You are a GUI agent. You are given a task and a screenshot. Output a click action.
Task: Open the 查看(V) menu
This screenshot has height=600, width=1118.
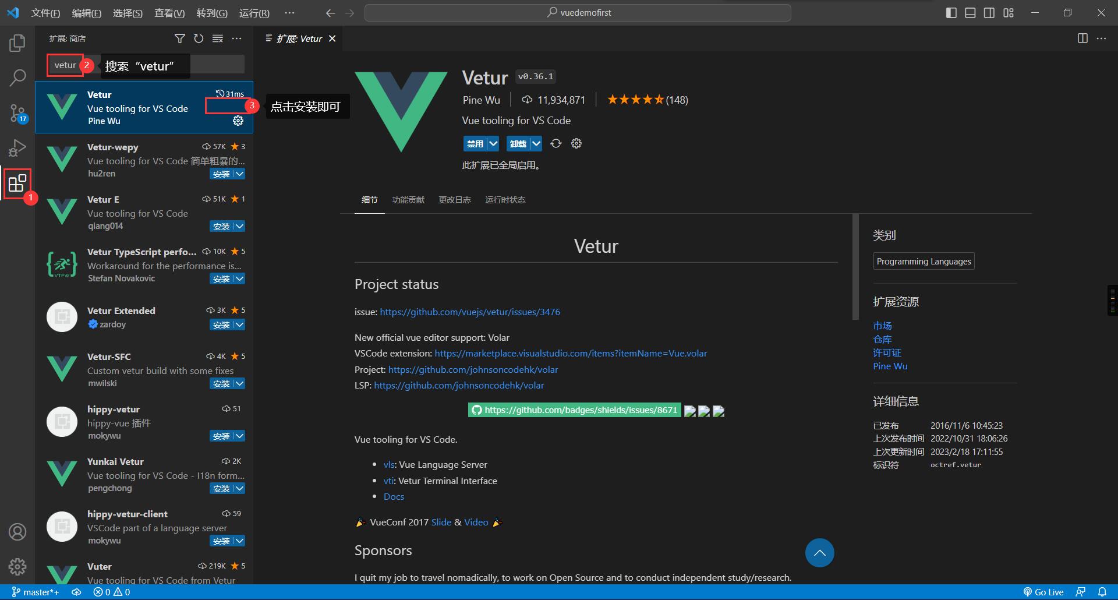169,13
